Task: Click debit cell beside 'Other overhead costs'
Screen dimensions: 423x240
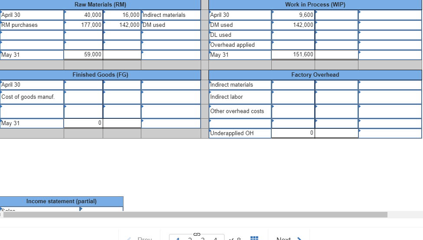Action: click(x=293, y=111)
